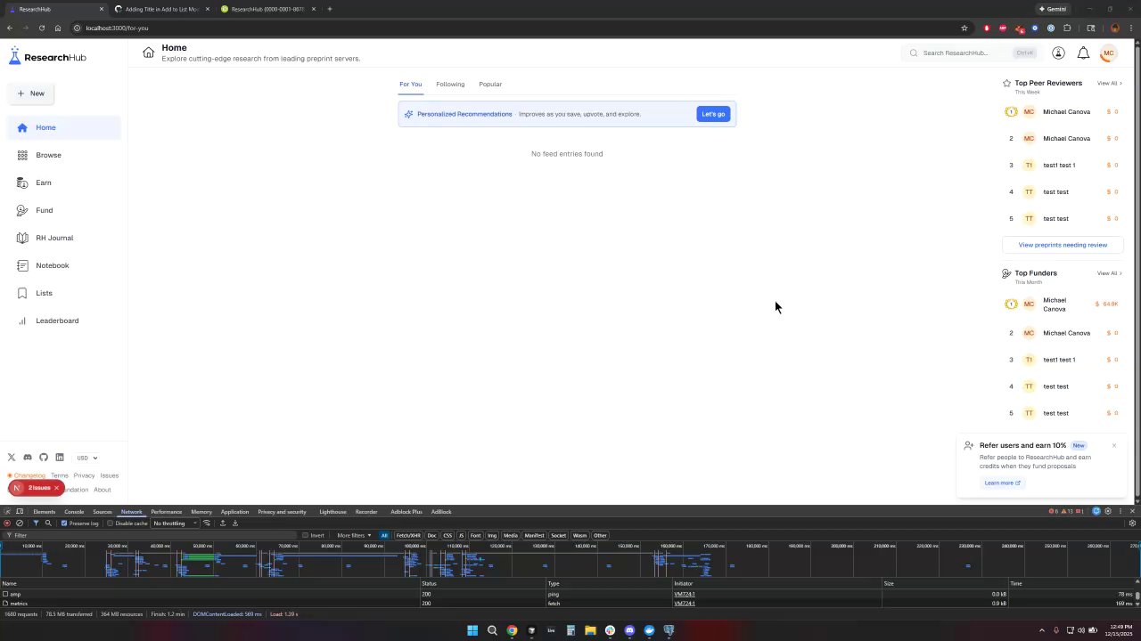Viewport: 1141px width, 641px height.
Task: Open the DevTools Lighthouse tab
Action: point(332,512)
